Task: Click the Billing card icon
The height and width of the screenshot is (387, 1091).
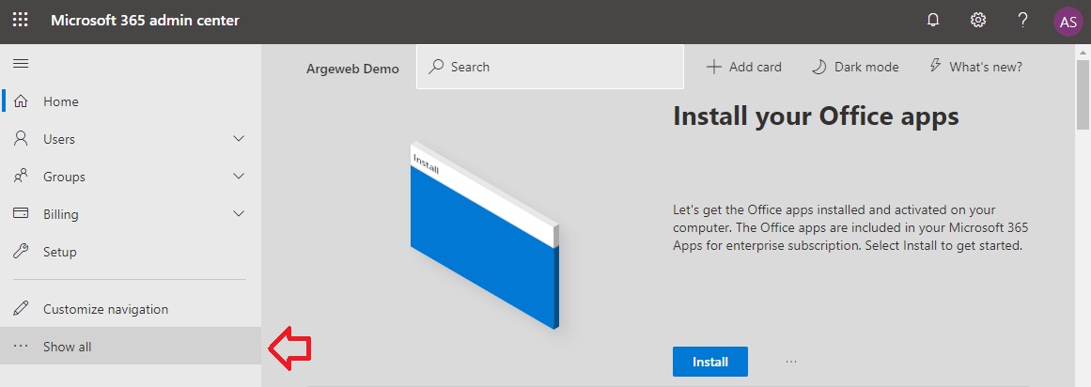Action: pos(21,213)
